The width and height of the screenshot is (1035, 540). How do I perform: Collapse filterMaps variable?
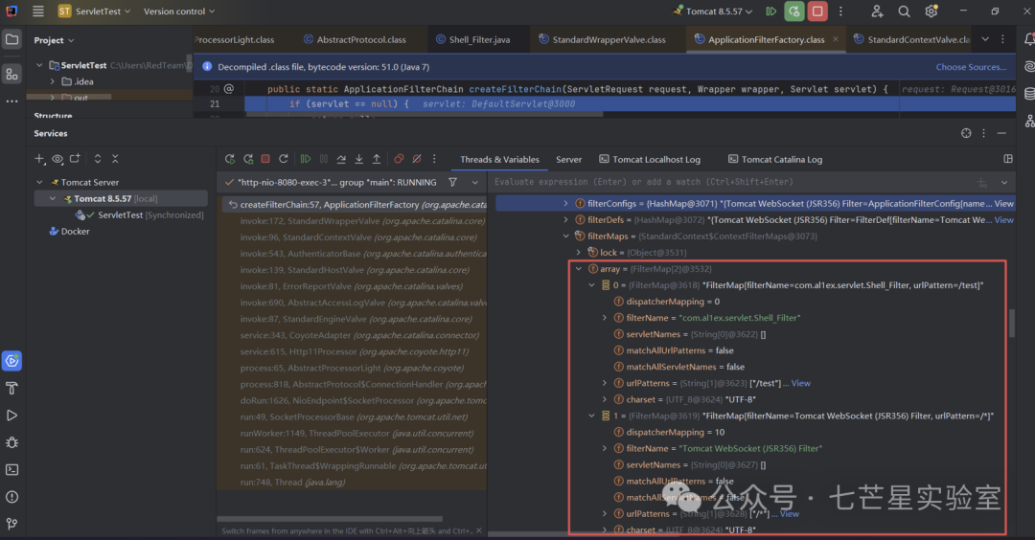(x=565, y=236)
